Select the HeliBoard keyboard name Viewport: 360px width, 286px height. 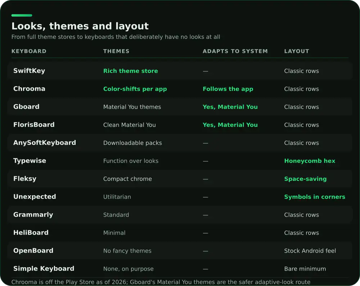point(31,232)
